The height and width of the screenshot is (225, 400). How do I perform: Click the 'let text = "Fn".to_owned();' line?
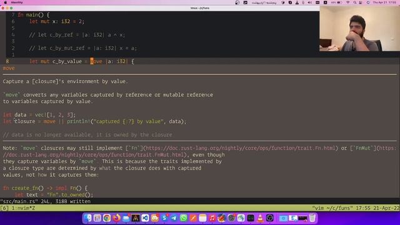click(54, 194)
